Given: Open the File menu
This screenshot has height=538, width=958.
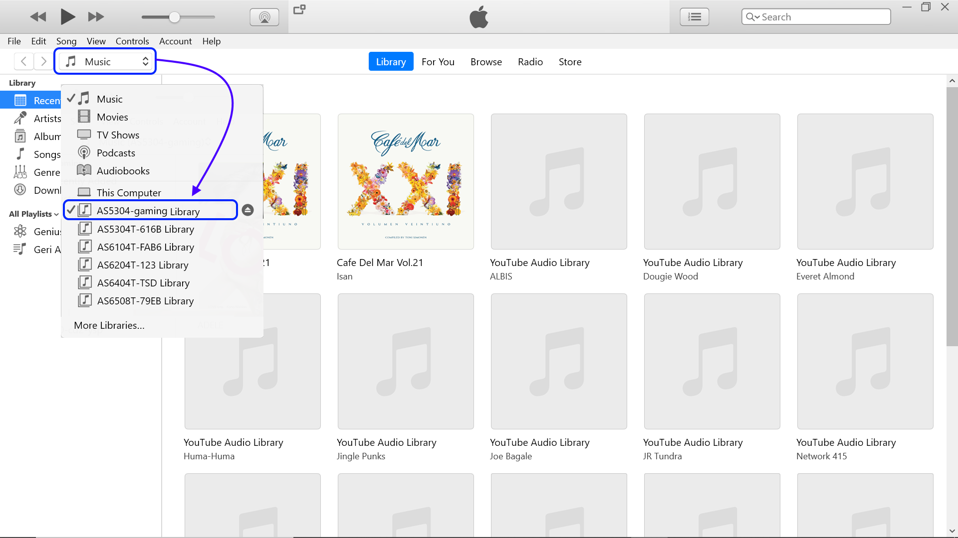Looking at the screenshot, I should [14, 41].
